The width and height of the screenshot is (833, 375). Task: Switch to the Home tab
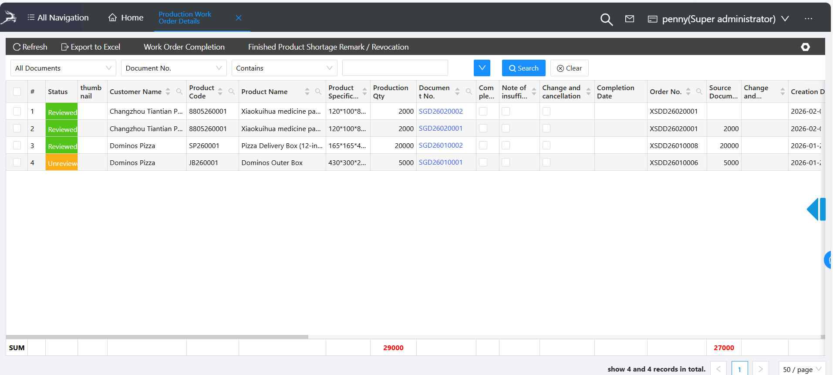pos(126,18)
